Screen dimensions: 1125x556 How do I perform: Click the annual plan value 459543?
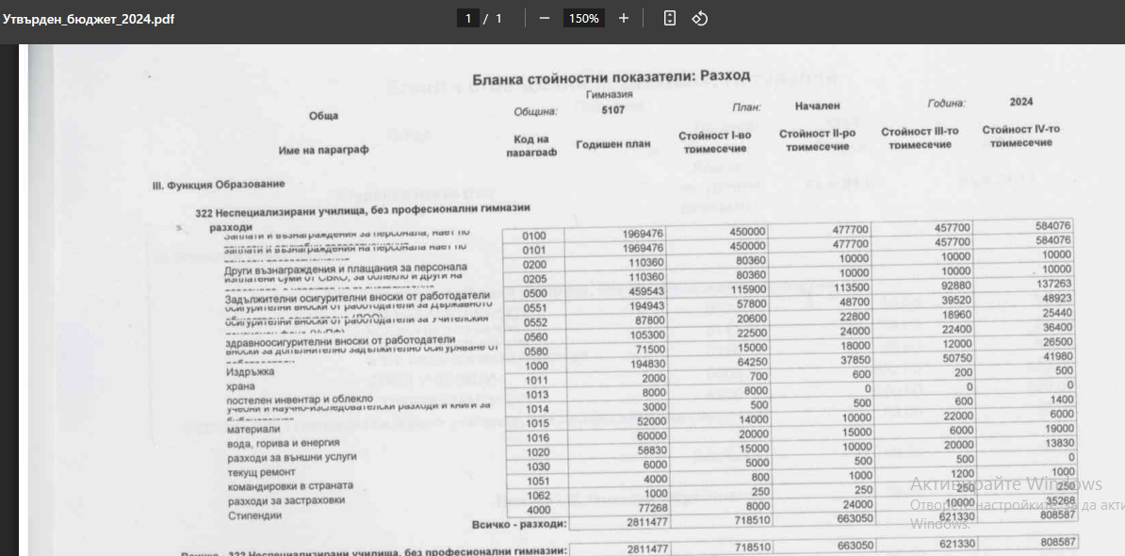[649, 293]
